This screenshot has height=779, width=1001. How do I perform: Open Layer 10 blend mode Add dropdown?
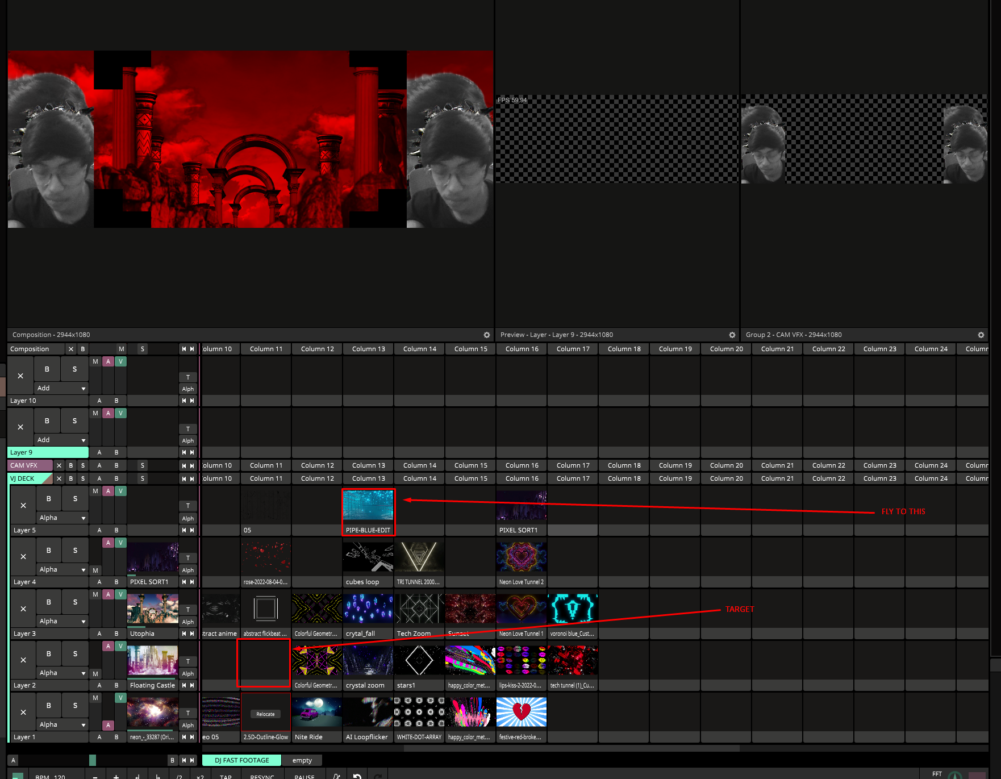point(61,388)
